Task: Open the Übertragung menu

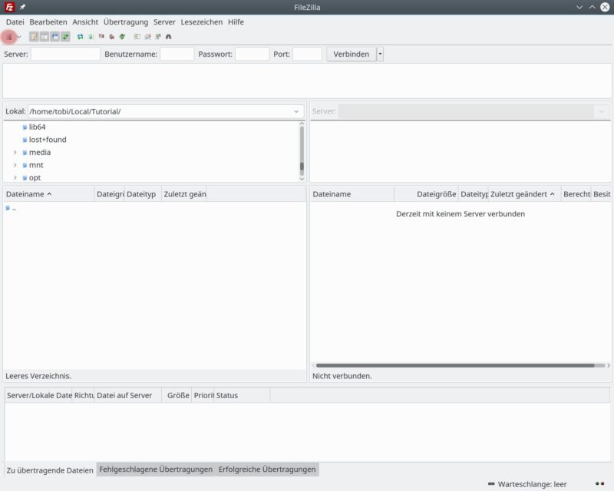Action: point(126,22)
